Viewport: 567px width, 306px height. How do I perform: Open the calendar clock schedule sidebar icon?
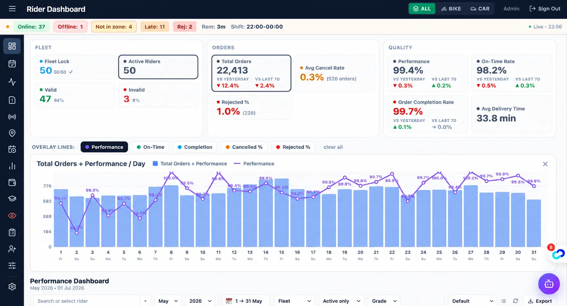tap(12, 149)
